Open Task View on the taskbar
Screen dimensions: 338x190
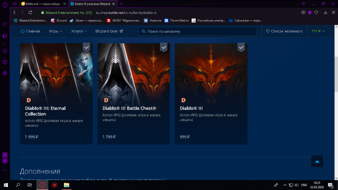pos(29,185)
